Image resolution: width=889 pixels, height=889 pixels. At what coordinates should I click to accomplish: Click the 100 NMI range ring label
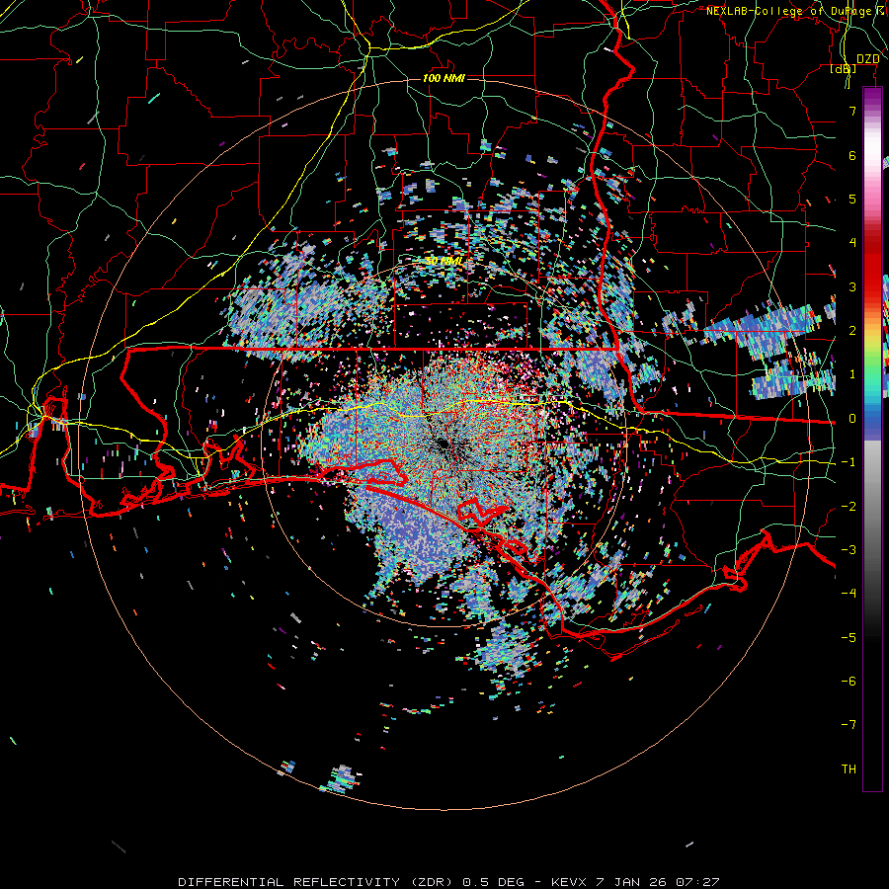pos(444,78)
